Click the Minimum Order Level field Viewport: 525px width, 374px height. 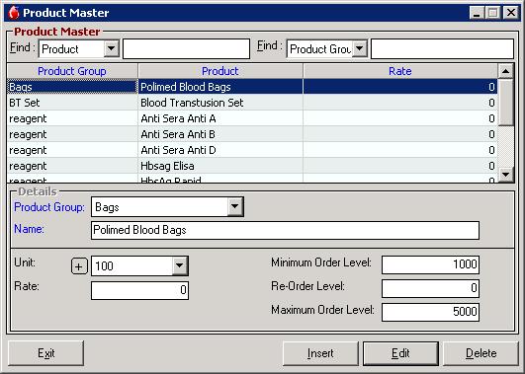point(430,264)
